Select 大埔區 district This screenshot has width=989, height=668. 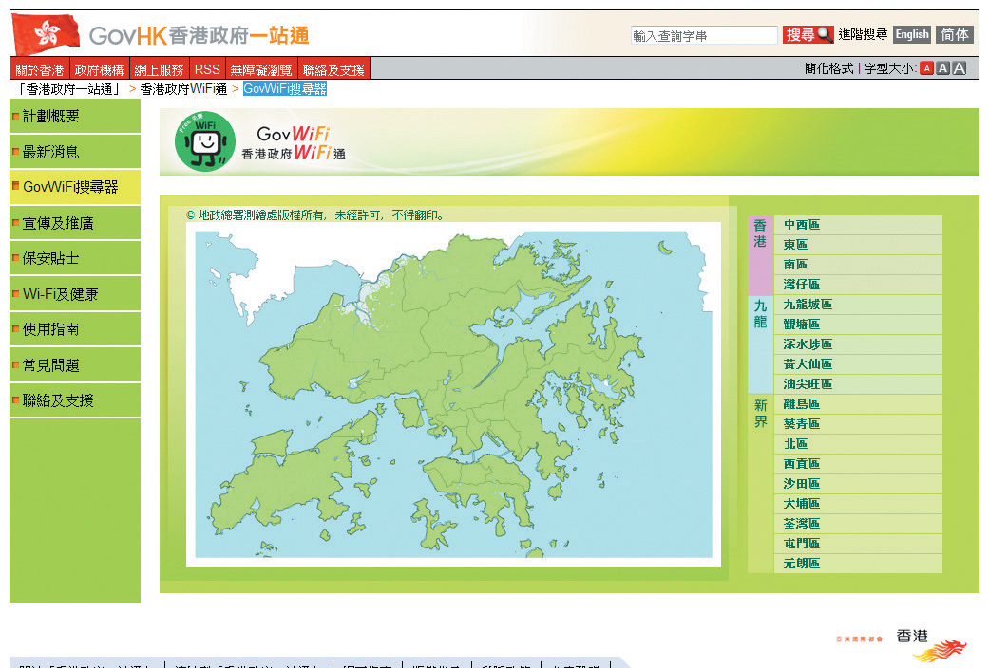[858, 504]
